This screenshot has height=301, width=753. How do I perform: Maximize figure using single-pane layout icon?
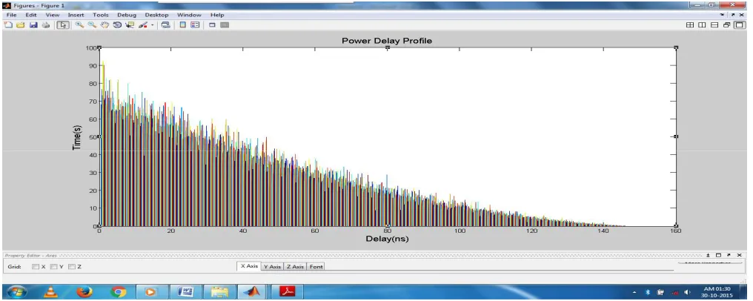(x=738, y=25)
